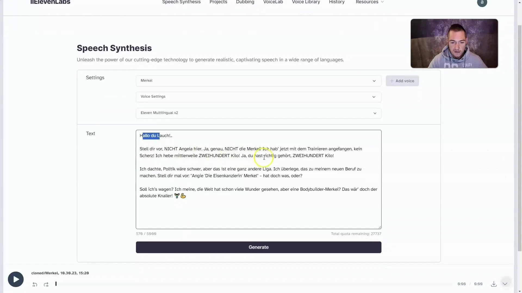Click the Add voice button
Image resolution: width=522 pixels, height=293 pixels.
(402, 81)
